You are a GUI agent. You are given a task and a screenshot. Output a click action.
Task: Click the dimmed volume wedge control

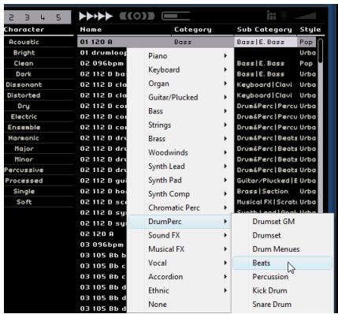coord(305,16)
